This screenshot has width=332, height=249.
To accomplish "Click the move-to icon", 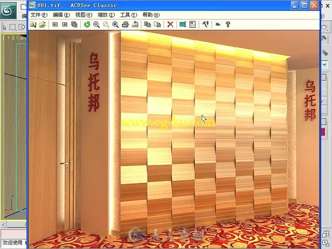I will (x=158, y=25).
